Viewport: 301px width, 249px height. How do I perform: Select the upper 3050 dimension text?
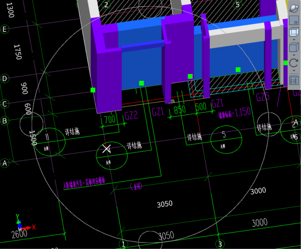pos(165,204)
